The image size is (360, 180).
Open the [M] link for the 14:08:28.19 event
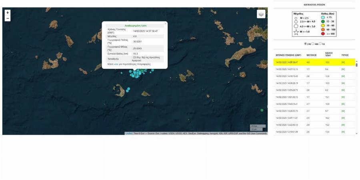coord(343,83)
